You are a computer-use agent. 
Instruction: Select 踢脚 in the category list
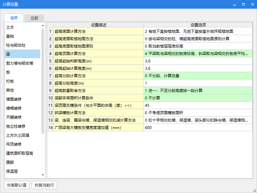point(22,162)
